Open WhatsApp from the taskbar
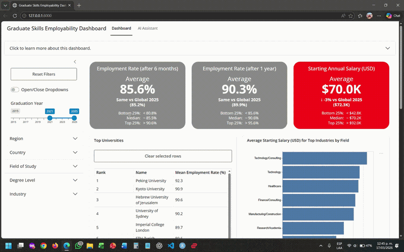Viewport: 404px width, 252px height. [x=78, y=245]
